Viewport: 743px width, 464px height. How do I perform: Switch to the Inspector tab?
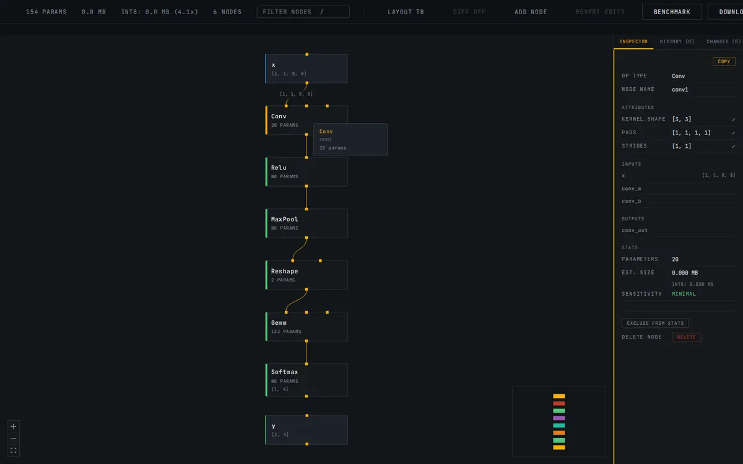[x=633, y=41]
